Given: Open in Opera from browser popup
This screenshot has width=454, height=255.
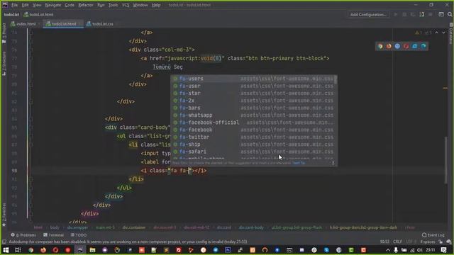Looking at the screenshot, I should pyautogui.click(x=406, y=46).
